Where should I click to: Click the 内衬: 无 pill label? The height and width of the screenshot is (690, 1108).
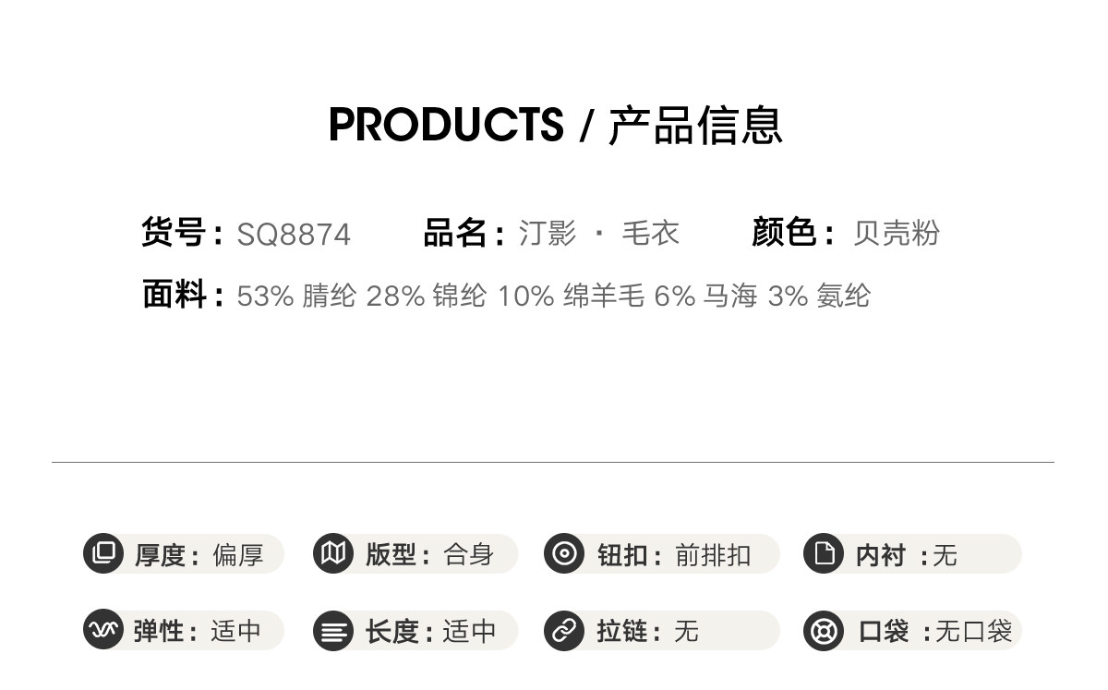tap(907, 555)
